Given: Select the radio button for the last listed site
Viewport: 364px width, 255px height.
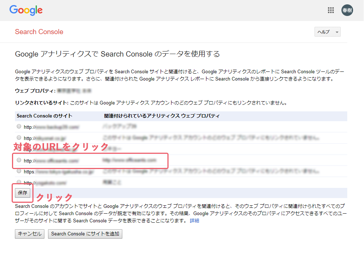Looking at the screenshot, I should (x=19, y=182).
